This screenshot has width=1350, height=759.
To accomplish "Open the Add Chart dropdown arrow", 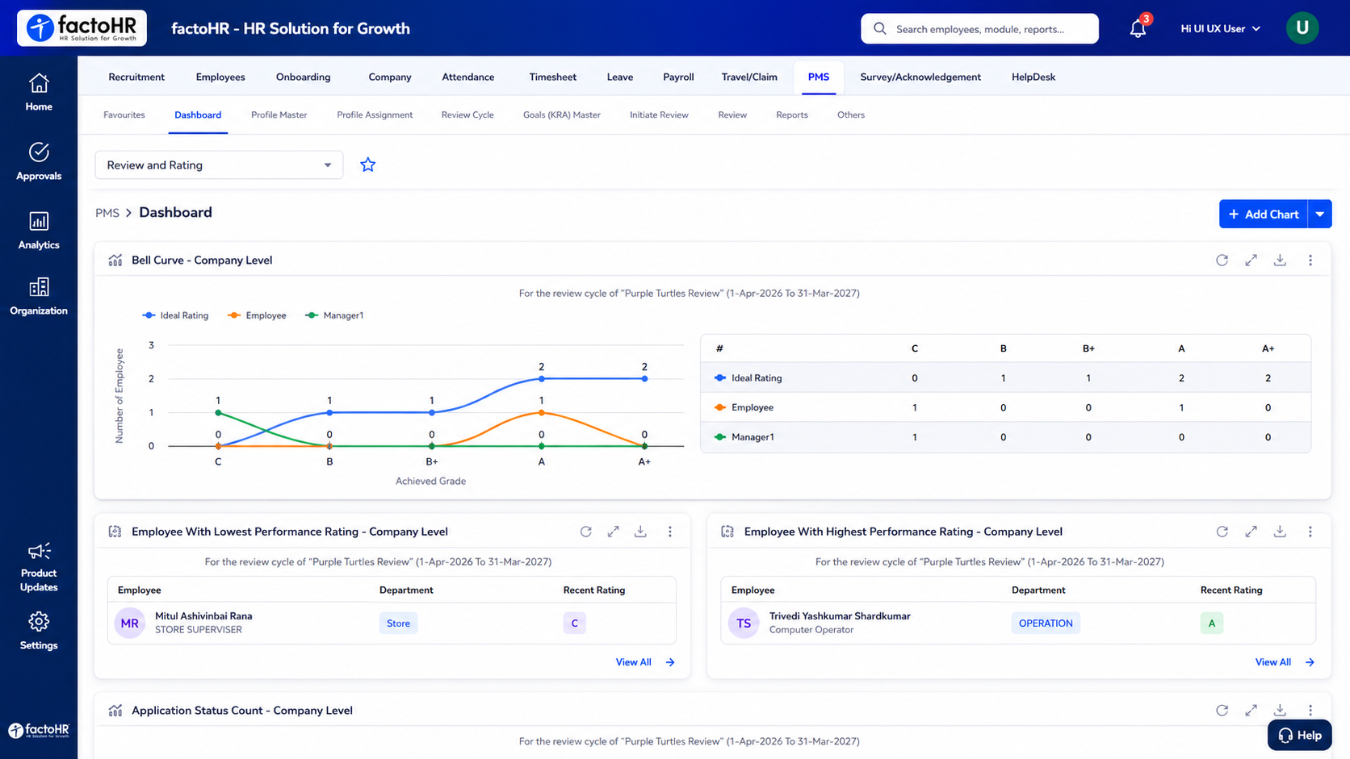I will [x=1320, y=214].
